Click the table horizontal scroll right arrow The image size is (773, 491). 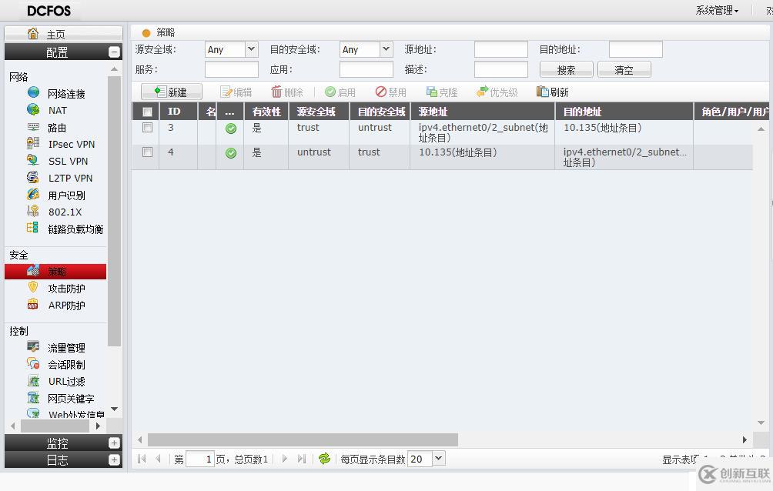745,439
